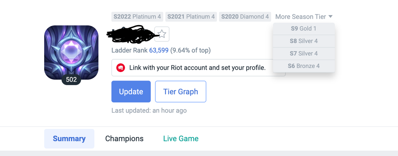Click the favorite star icon
Screen dimensions: 398x156
pyautogui.click(x=162, y=34)
